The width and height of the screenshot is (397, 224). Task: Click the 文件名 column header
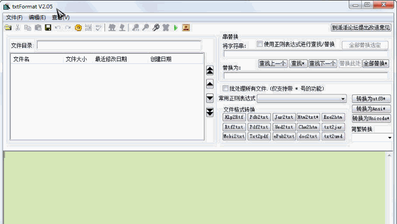click(37, 59)
